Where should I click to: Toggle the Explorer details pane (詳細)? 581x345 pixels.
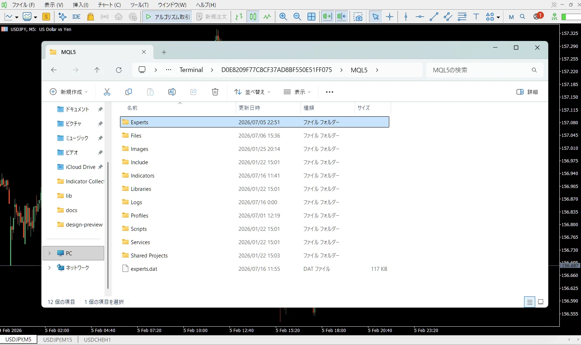click(527, 92)
